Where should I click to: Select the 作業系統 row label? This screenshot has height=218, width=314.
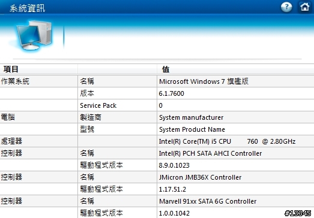coord(15,81)
